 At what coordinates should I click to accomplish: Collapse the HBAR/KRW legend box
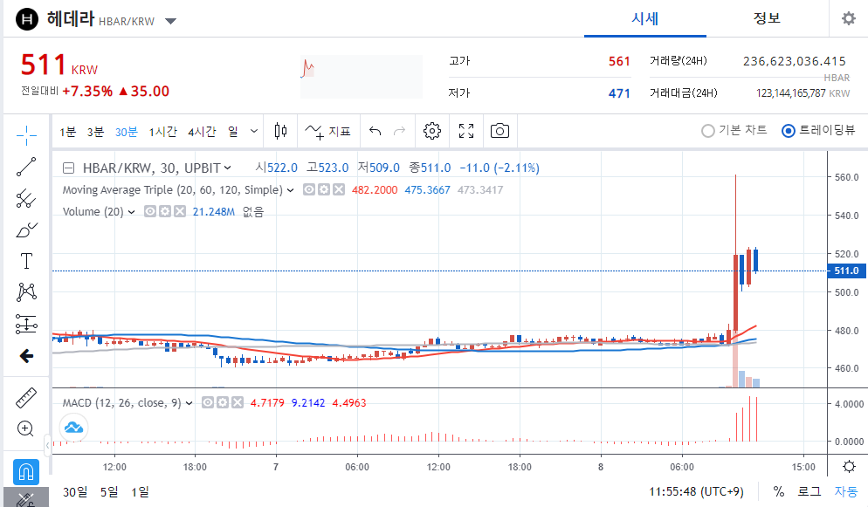[68, 168]
